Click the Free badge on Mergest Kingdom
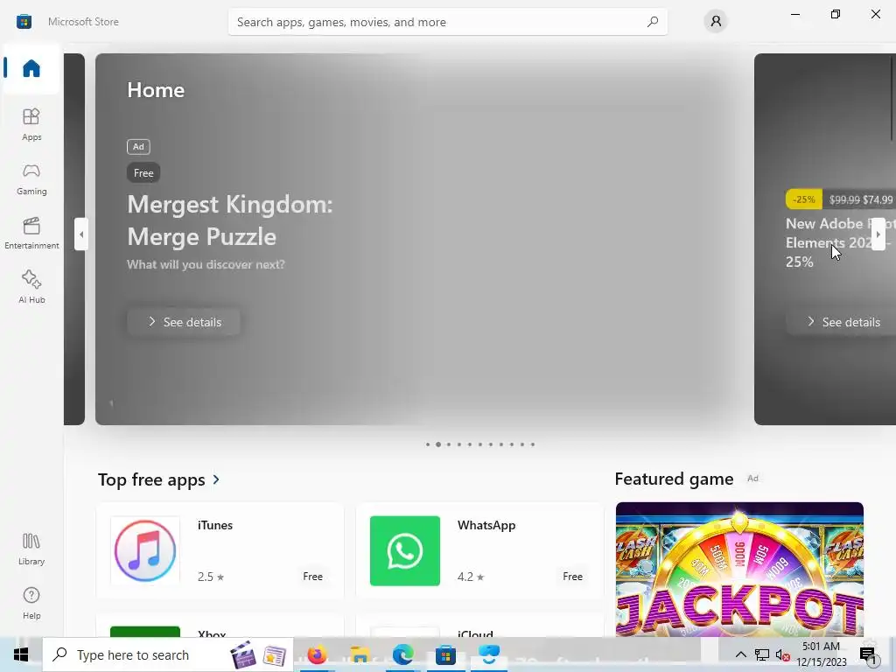This screenshot has width=896, height=672. 143,172
